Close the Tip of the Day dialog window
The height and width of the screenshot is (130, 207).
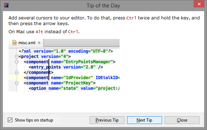click(x=199, y=4)
